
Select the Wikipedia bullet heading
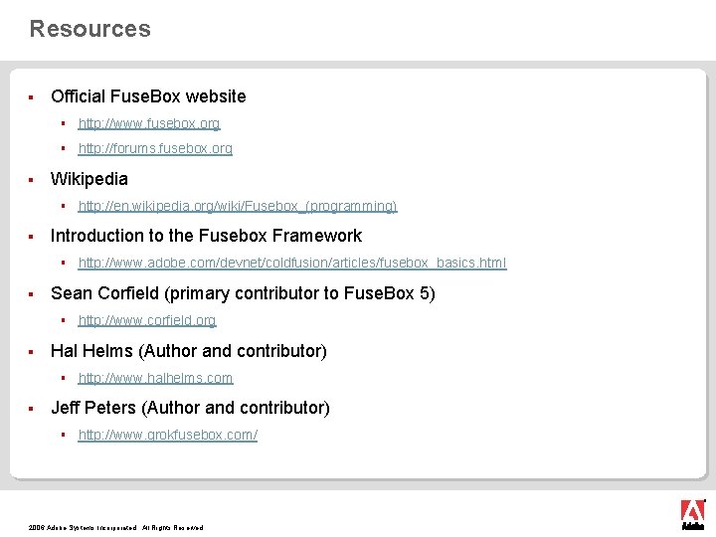tap(89, 179)
